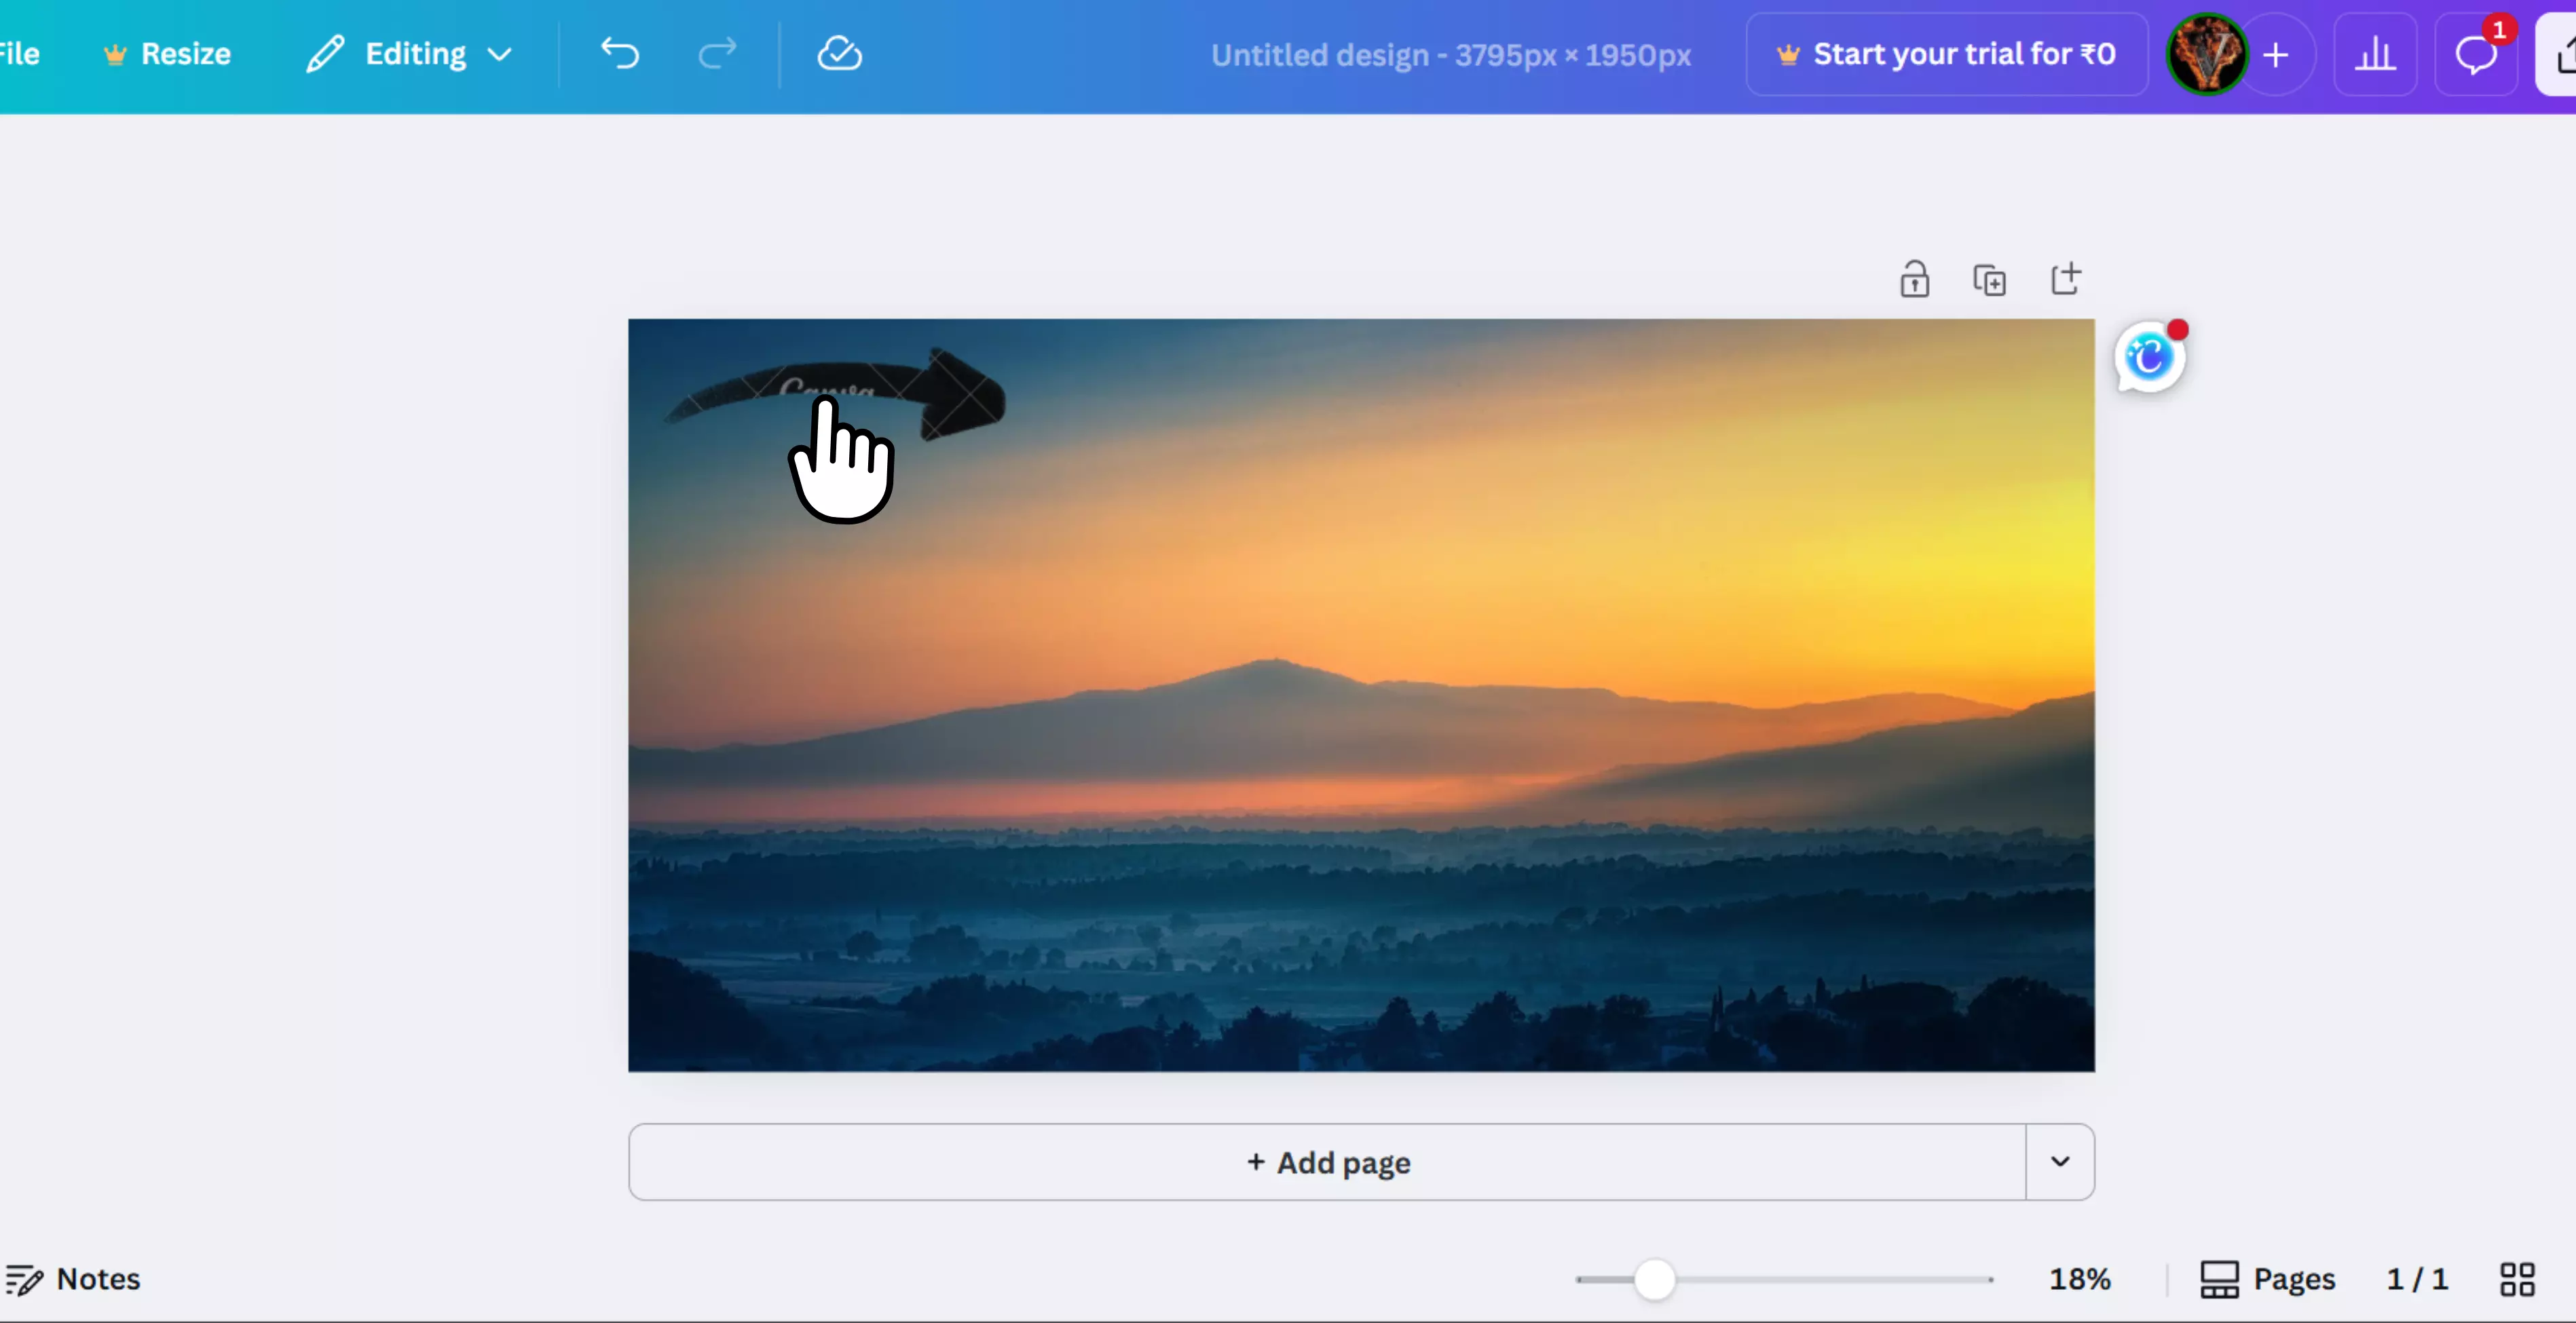Click the Add page button
This screenshot has width=2576, height=1323.
coord(1327,1162)
